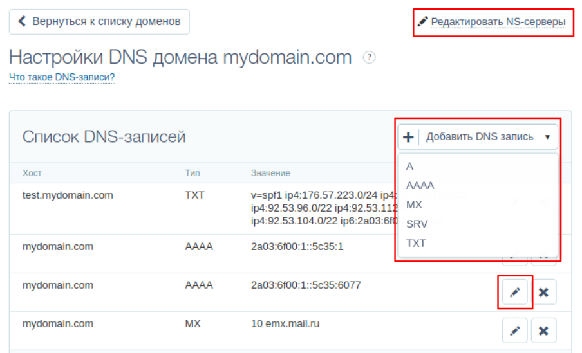The width and height of the screenshot is (582, 353).
Task: Click the back to domain list button
Action: point(99,22)
